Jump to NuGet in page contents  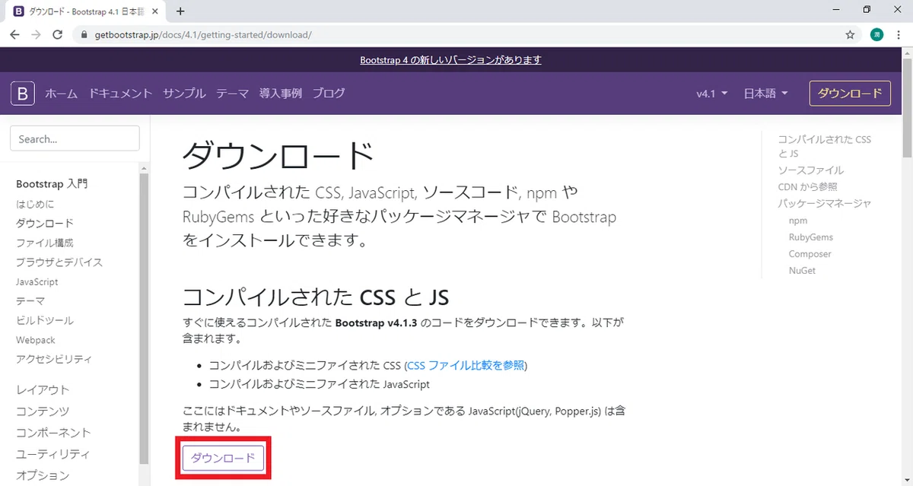[x=802, y=271]
